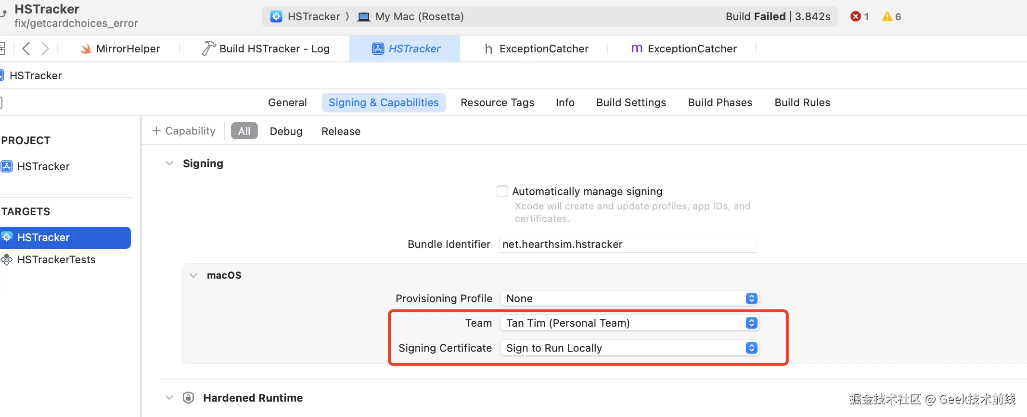Click the My Mac laptop icon

point(364,17)
